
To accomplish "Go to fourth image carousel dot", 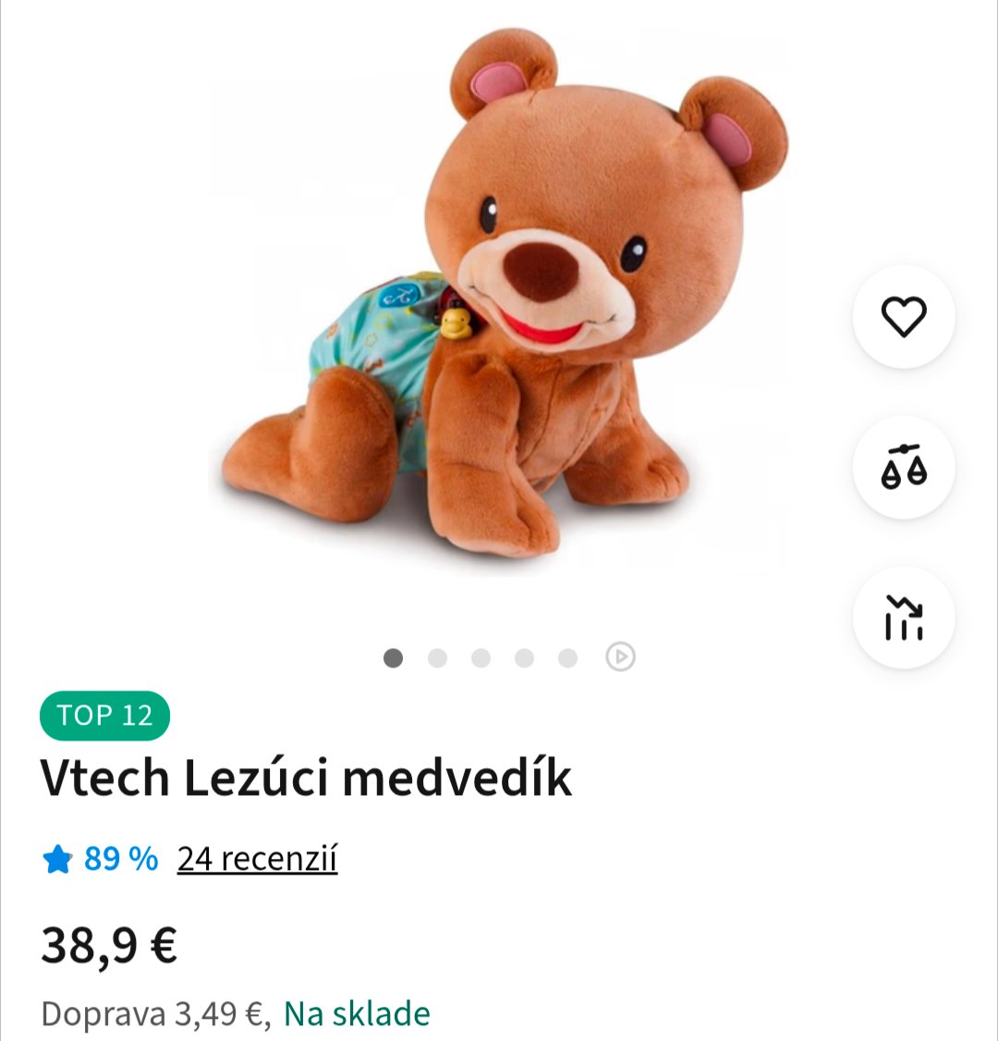I will [524, 657].
